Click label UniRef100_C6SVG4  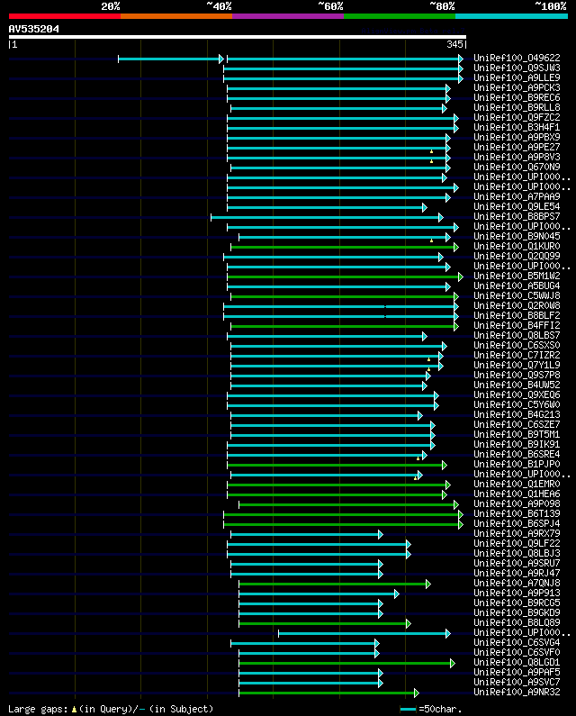tap(517, 642)
